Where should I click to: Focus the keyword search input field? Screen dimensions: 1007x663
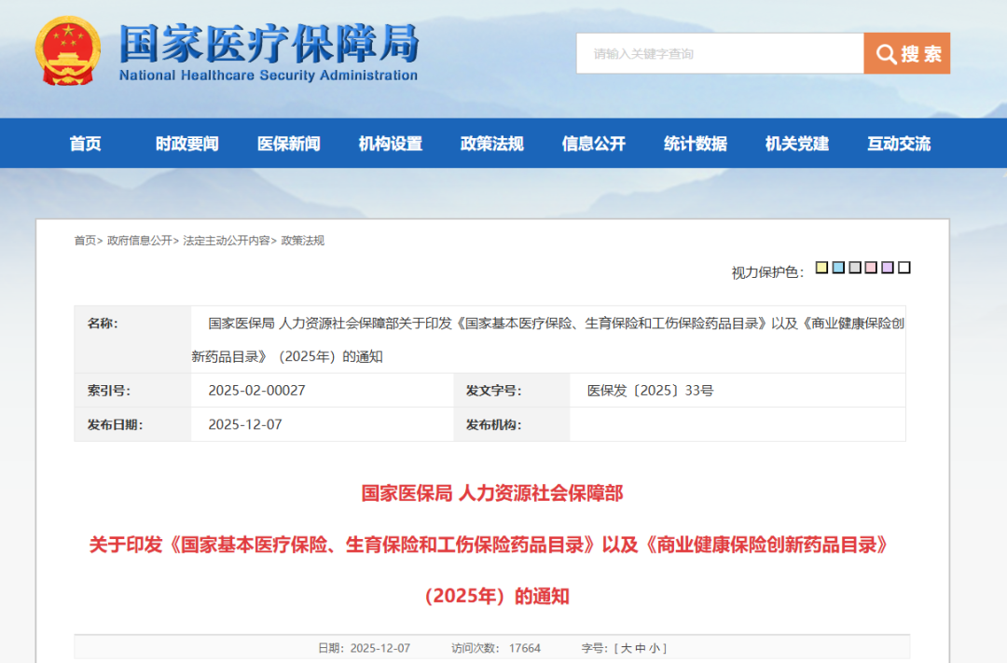tap(719, 54)
